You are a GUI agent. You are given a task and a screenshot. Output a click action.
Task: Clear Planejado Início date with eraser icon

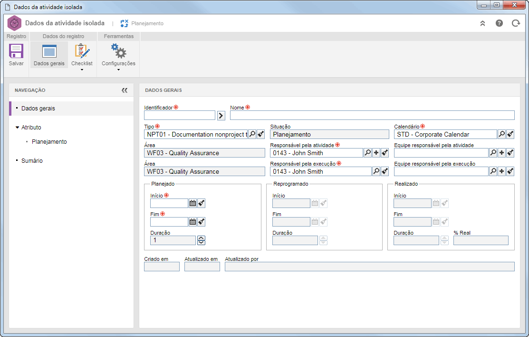201,203
